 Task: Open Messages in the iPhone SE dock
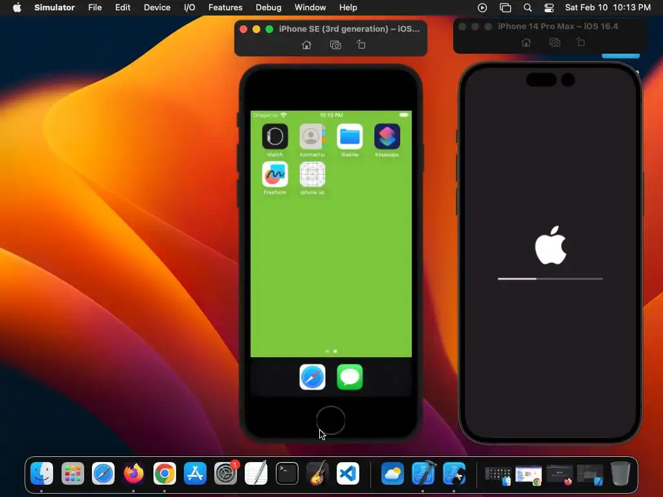350,377
